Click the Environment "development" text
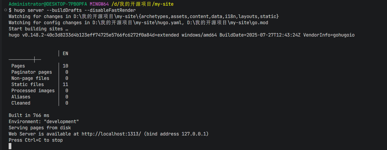This screenshot has width=387, height=150. click(x=44, y=122)
